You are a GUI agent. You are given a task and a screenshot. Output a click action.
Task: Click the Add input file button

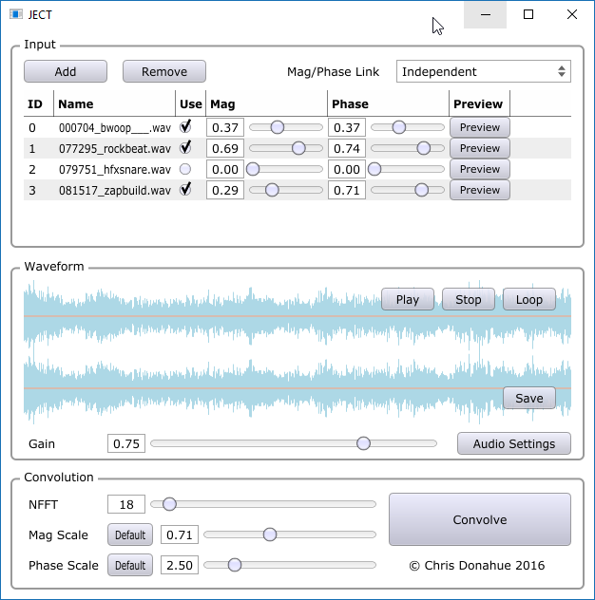pos(66,71)
